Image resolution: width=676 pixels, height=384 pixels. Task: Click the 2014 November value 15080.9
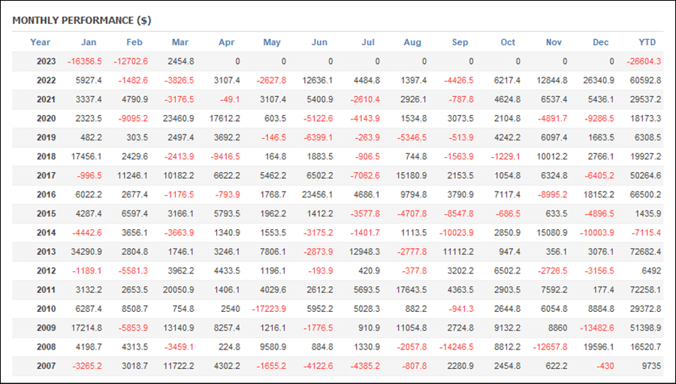tap(551, 232)
